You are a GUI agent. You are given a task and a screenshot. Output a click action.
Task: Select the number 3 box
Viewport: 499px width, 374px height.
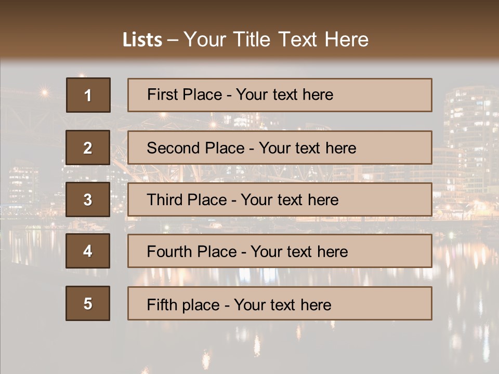click(x=88, y=199)
